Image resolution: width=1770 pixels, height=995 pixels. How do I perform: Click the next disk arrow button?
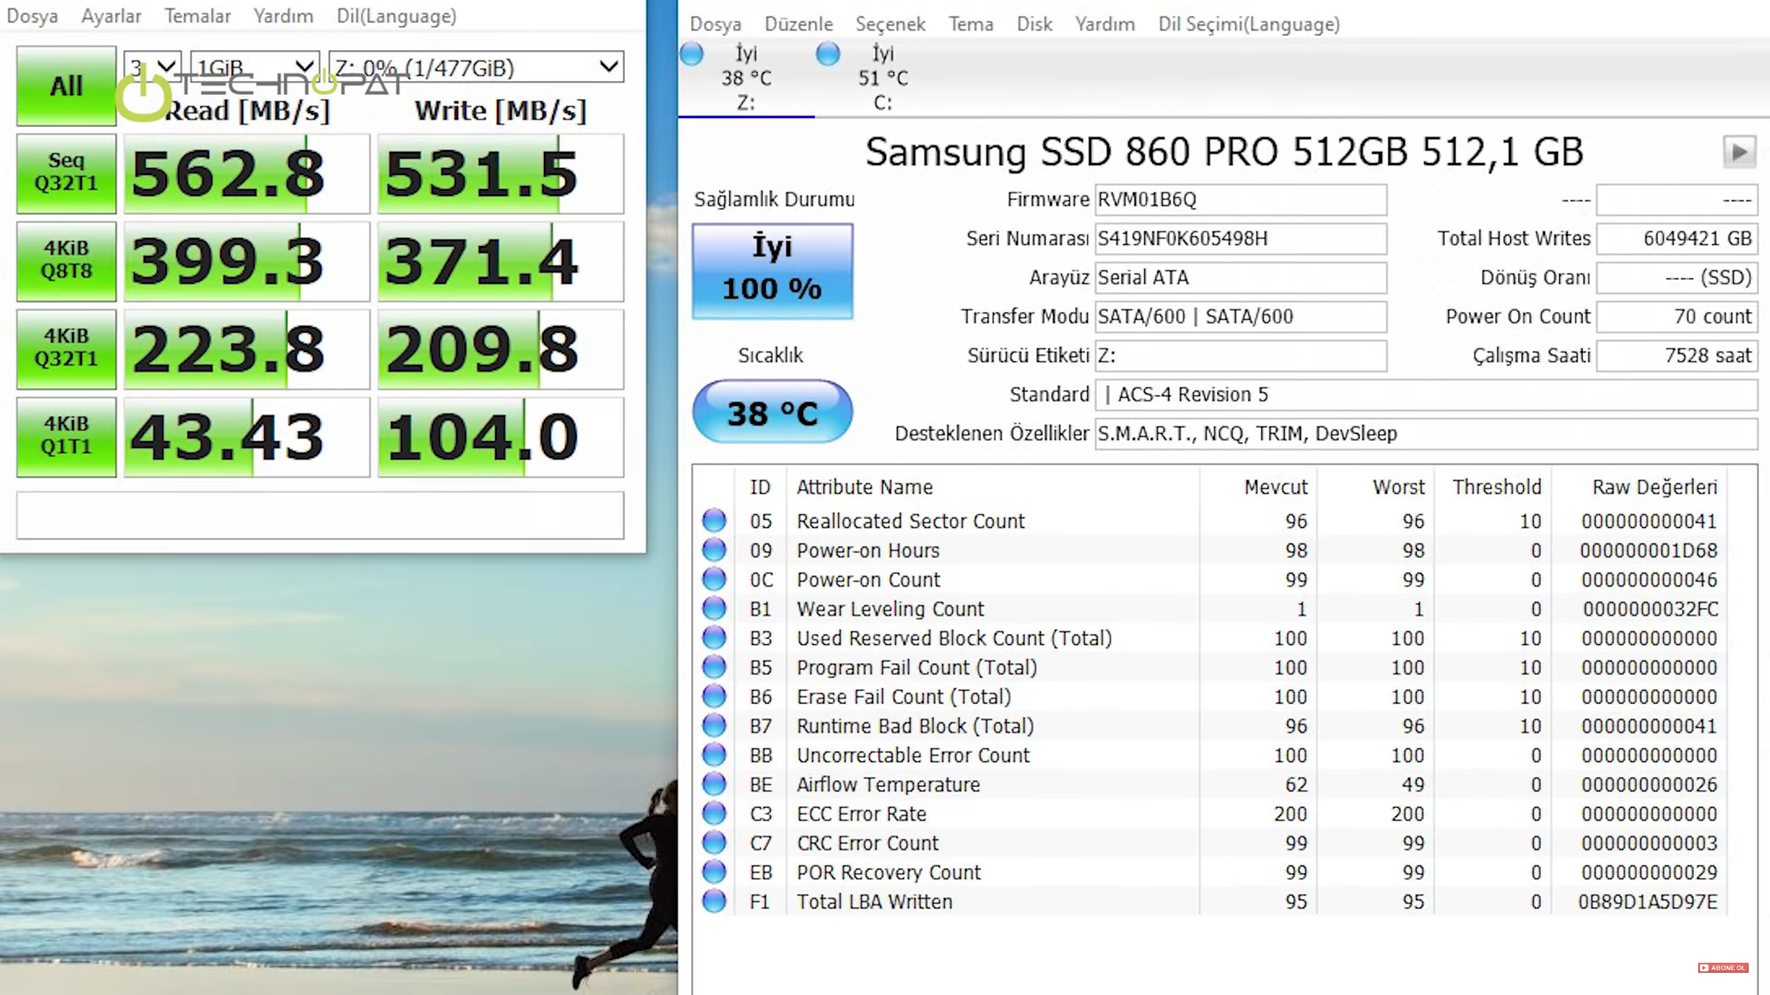click(x=1739, y=151)
